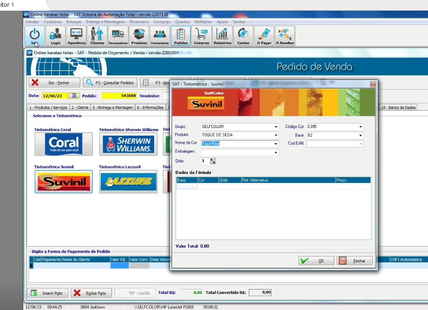428x310 pixels.
Task: Click the A Pagar toolbar icon
Action: coord(264,36)
